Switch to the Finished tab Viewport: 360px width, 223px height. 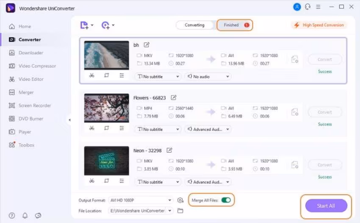[235, 25]
